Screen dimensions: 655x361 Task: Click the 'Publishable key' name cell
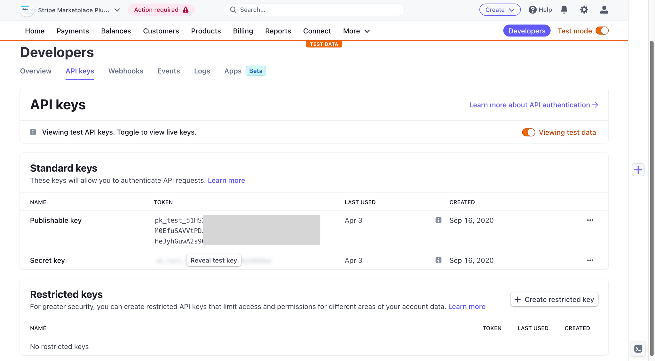point(56,220)
